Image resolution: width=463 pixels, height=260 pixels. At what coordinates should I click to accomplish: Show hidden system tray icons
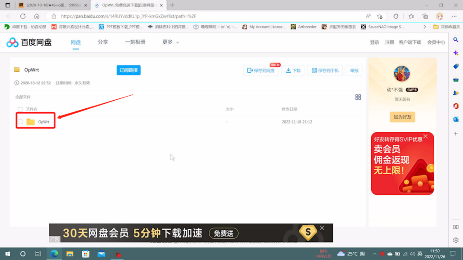[x=374, y=254]
